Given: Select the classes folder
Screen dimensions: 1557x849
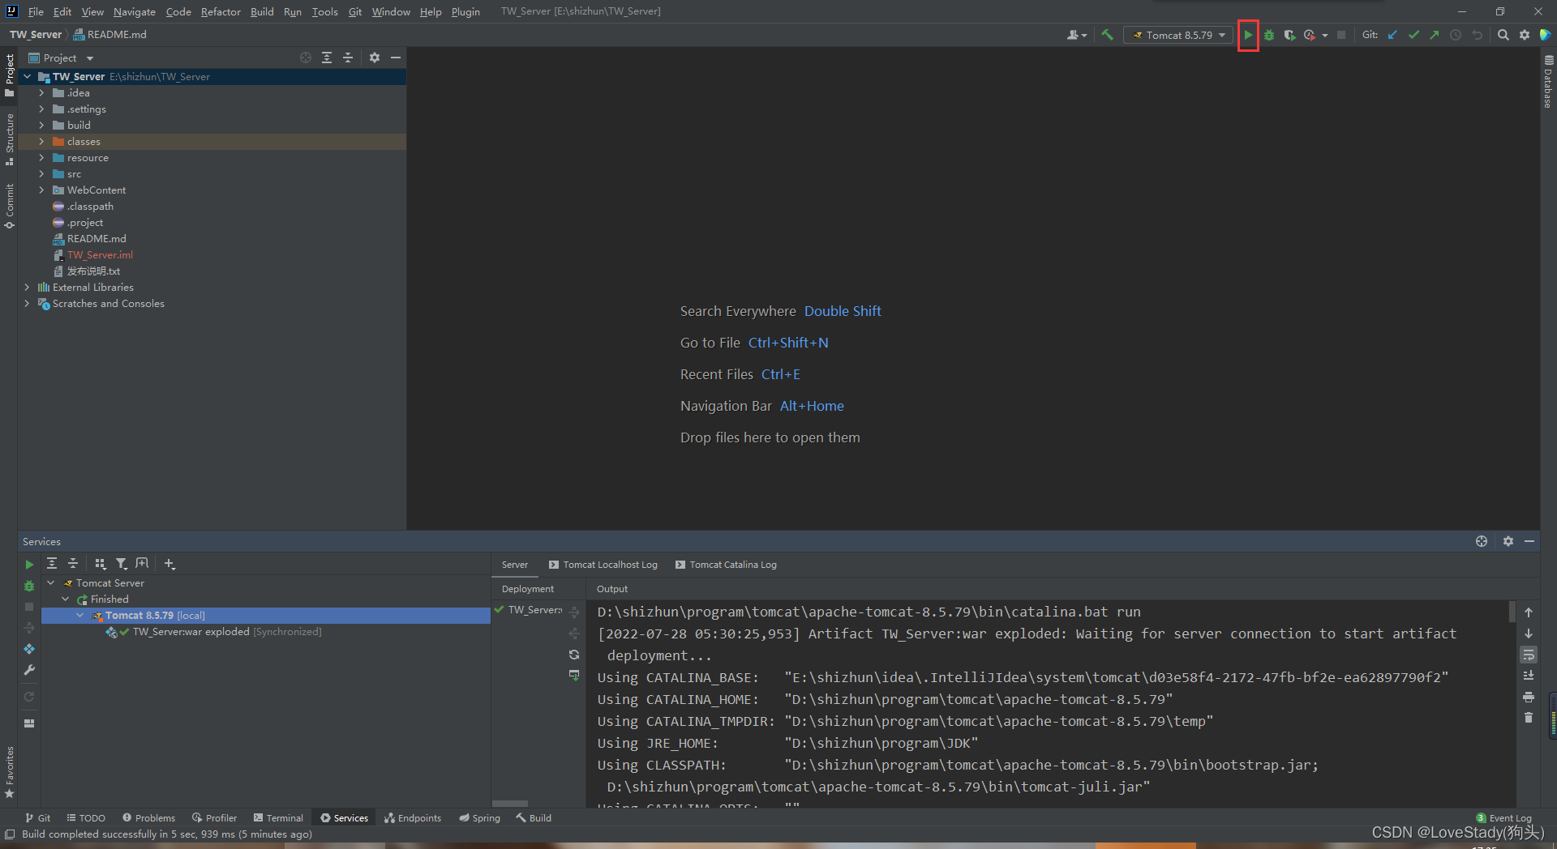Looking at the screenshot, I should (x=84, y=142).
